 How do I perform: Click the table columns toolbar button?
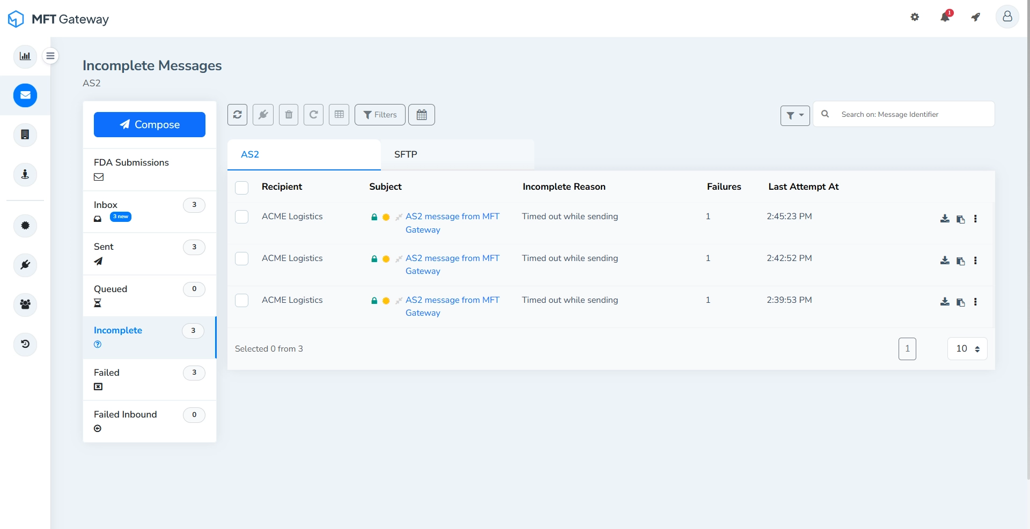pos(339,115)
